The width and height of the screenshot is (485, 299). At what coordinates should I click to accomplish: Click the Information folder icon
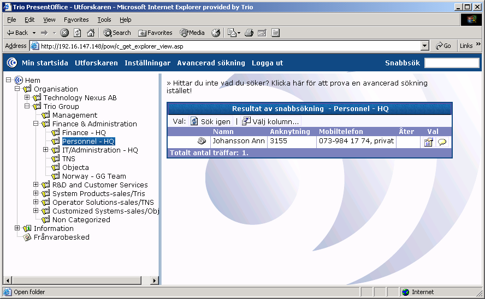click(x=27, y=228)
